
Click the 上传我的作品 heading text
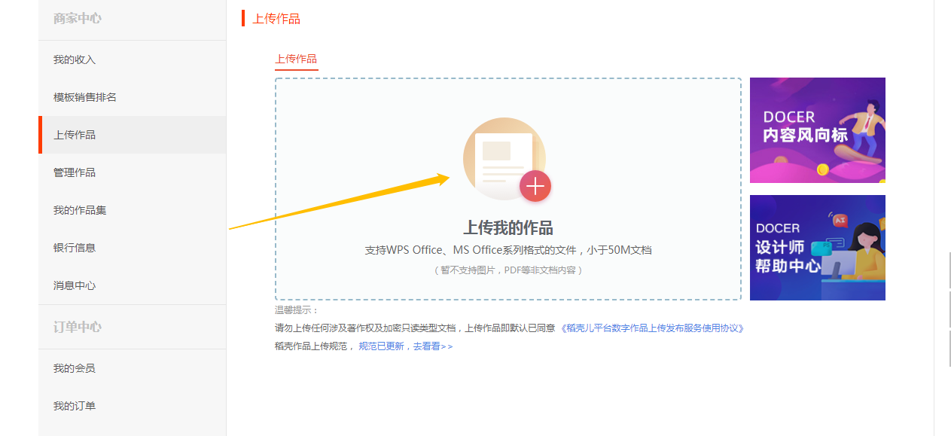(508, 228)
